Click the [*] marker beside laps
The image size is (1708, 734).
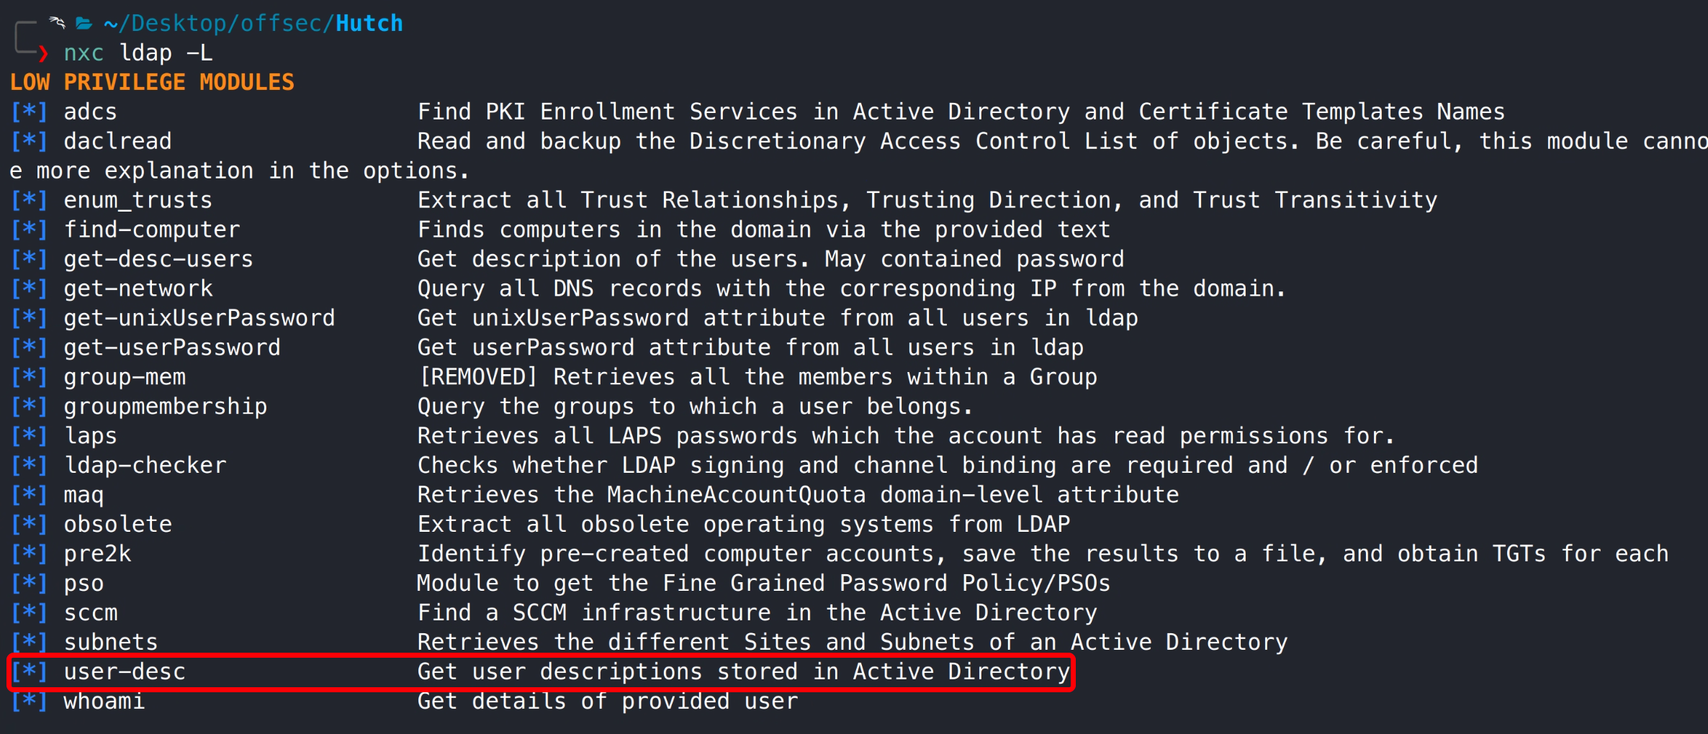[29, 436]
